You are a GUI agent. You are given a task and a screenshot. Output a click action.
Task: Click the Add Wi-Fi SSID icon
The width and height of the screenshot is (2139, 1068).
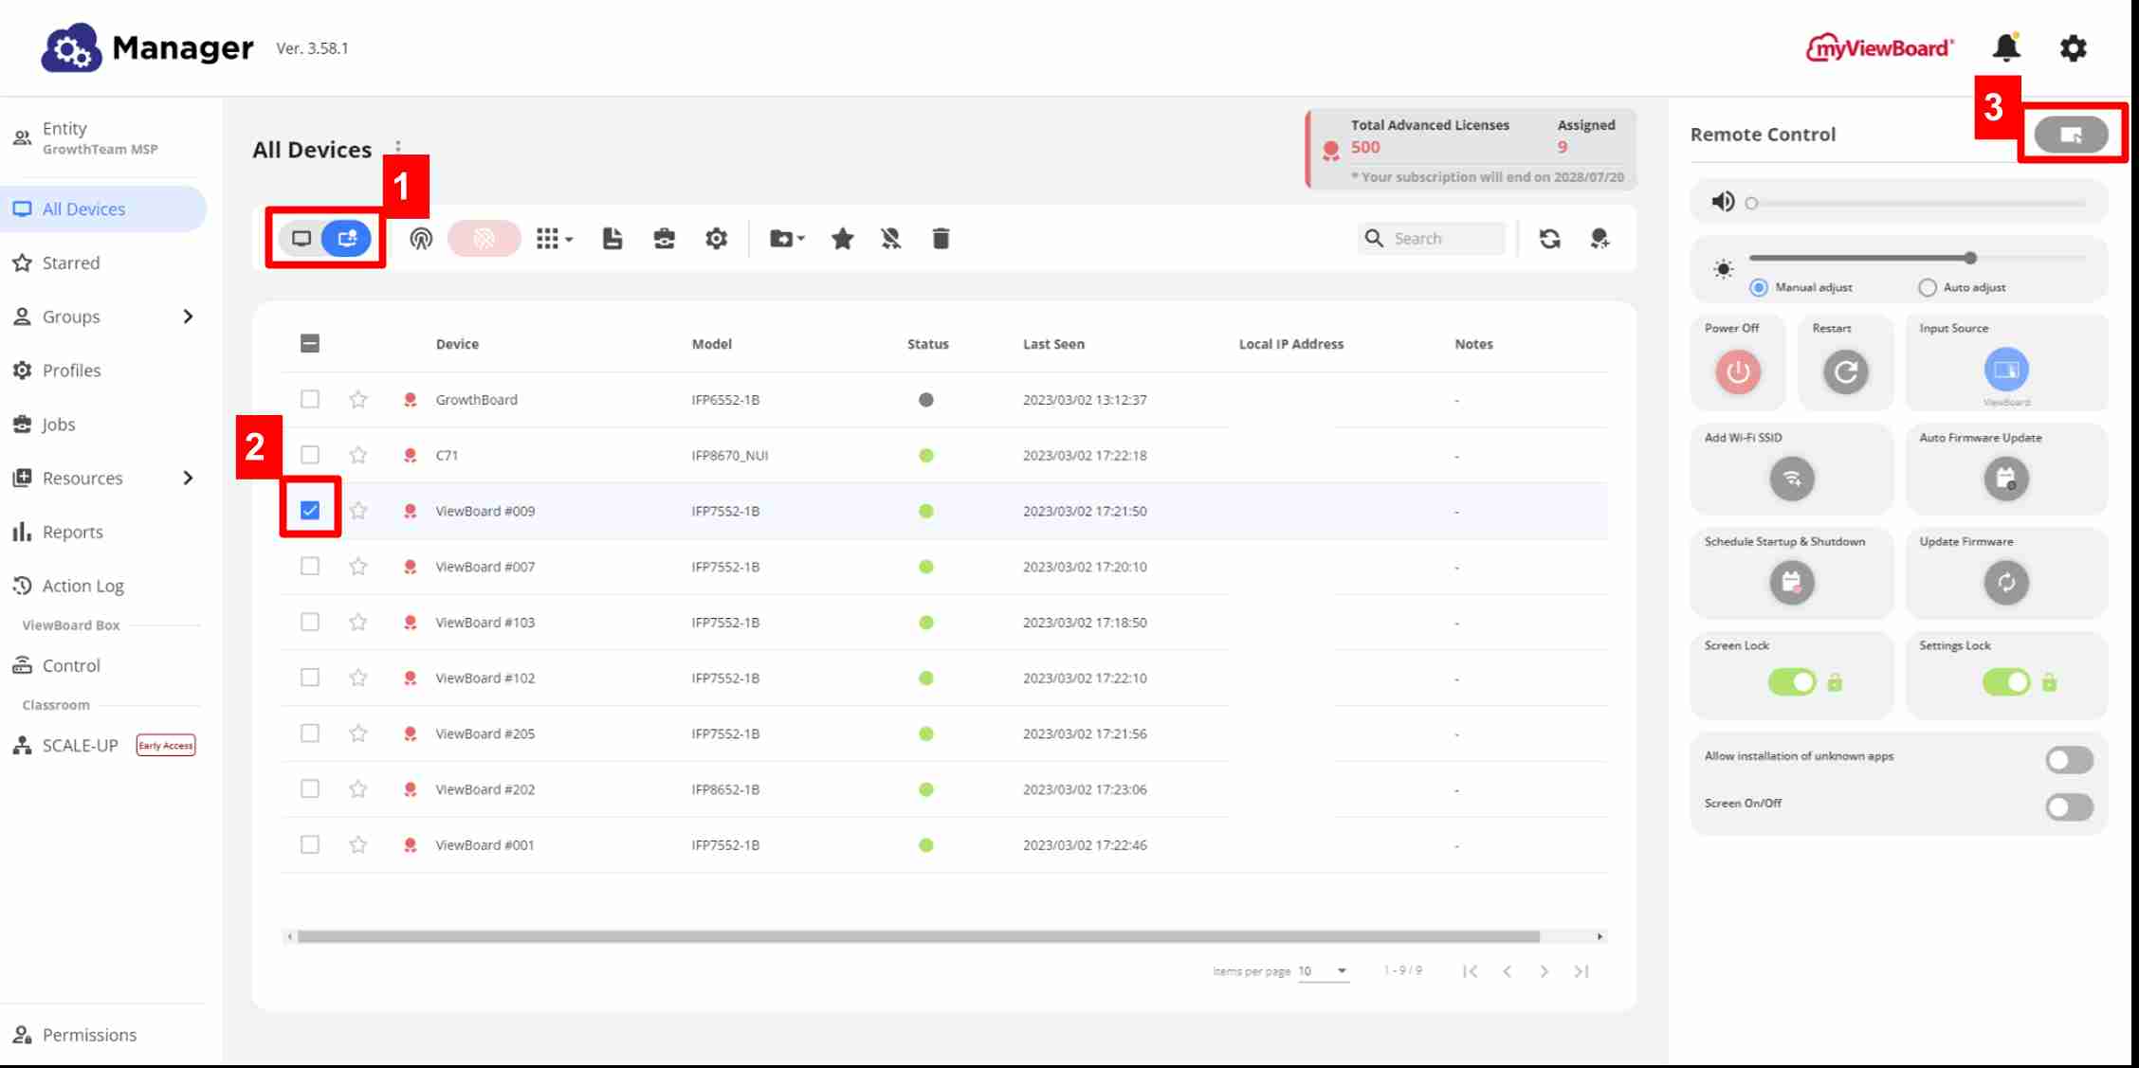pos(1791,479)
